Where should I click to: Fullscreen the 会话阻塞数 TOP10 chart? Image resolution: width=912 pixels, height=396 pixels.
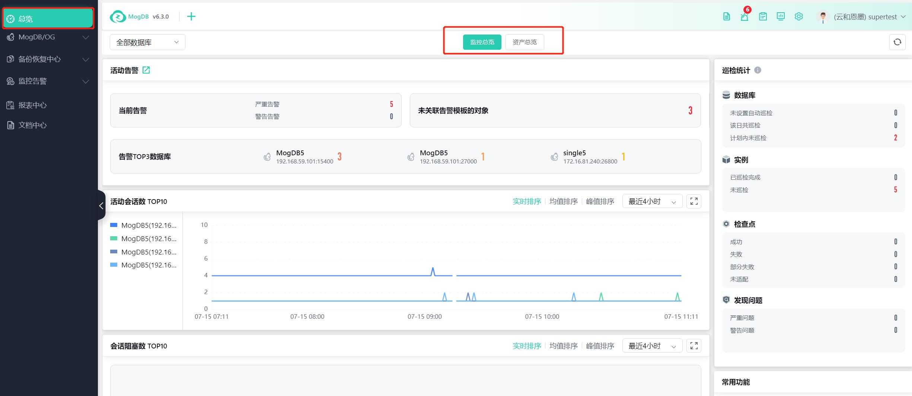[x=694, y=346]
